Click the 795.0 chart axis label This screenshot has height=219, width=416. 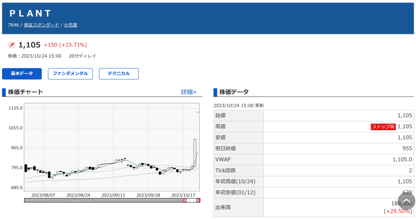(x=17, y=168)
